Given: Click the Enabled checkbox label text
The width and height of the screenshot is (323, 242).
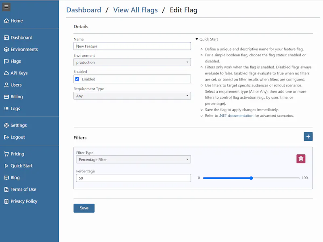Looking at the screenshot, I should click(x=88, y=79).
